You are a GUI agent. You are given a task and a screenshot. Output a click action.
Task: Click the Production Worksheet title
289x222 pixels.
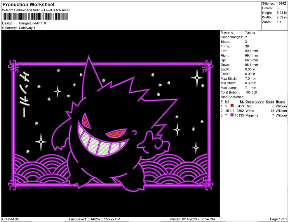[28, 4]
